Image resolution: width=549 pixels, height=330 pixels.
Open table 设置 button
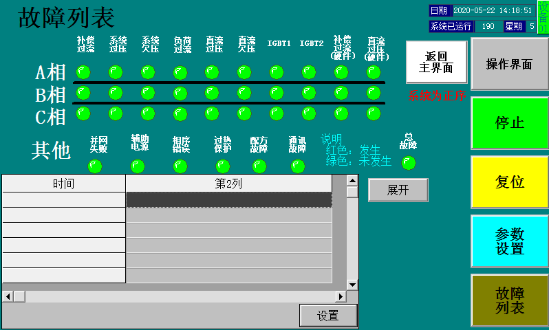click(x=328, y=316)
